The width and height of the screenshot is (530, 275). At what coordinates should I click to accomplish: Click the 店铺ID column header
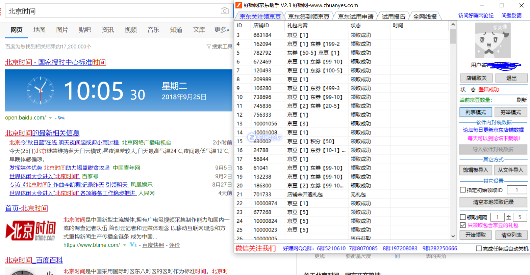pos(268,25)
